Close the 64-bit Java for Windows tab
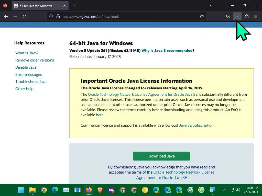The width and height of the screenshot is (262, 196). pyautogui.click(x=64, y=6)
